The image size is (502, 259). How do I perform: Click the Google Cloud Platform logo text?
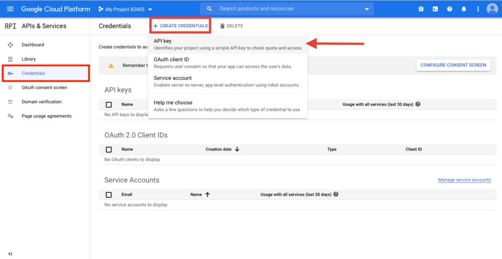point(56,9)
